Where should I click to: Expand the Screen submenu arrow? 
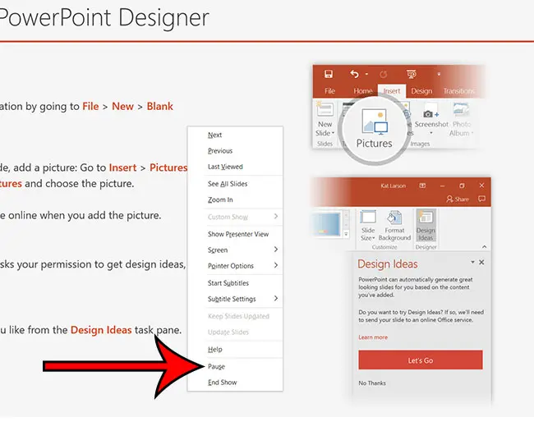(276, 250)
